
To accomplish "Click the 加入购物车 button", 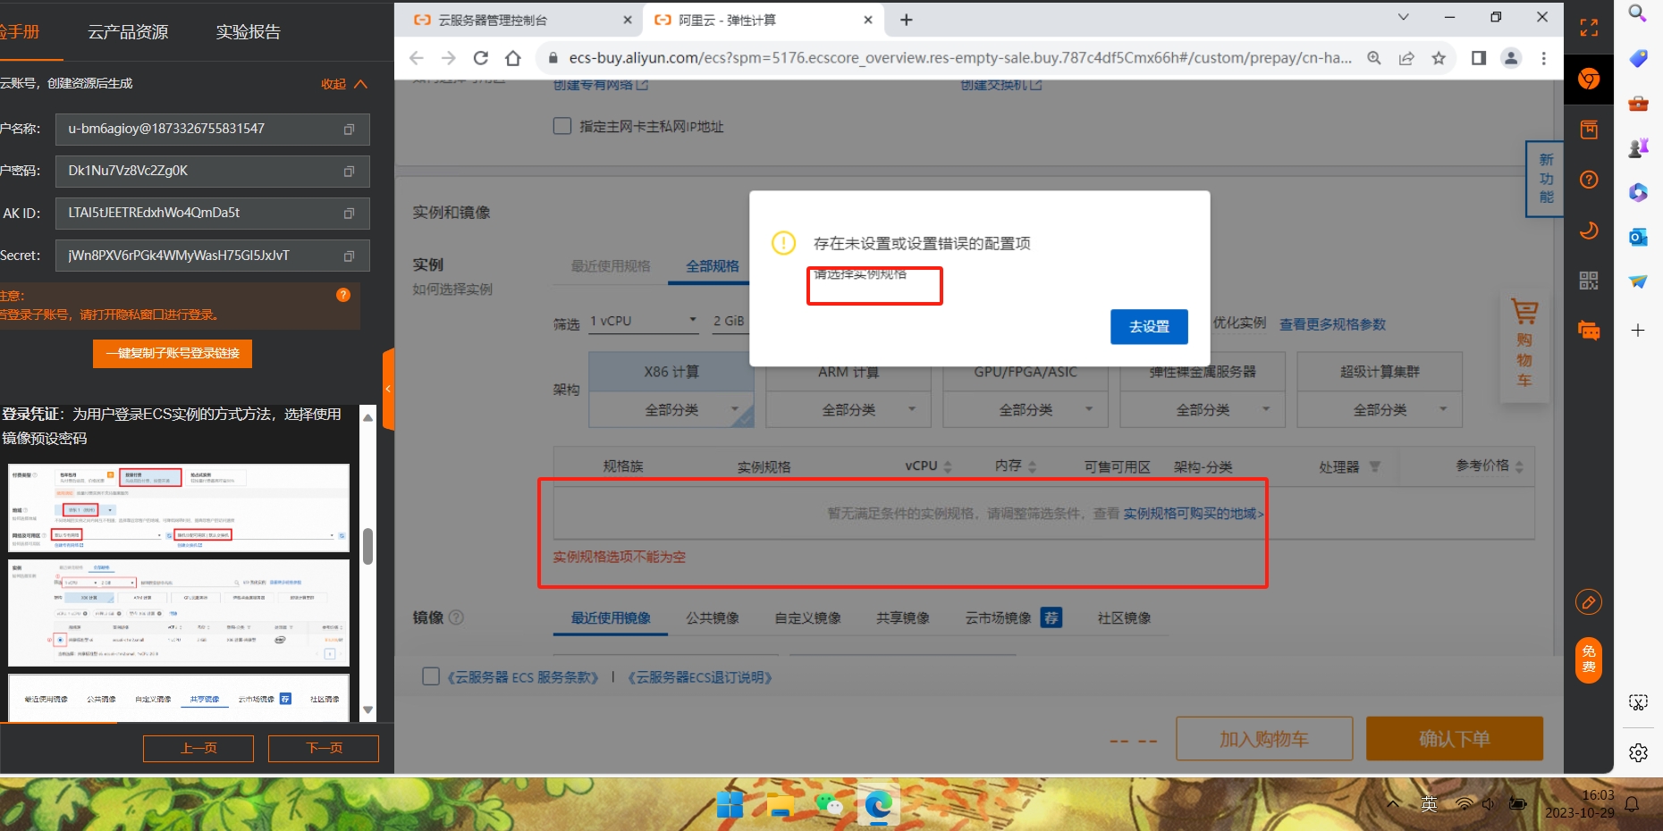I will pyautogui.click(x=1264, y=739).
